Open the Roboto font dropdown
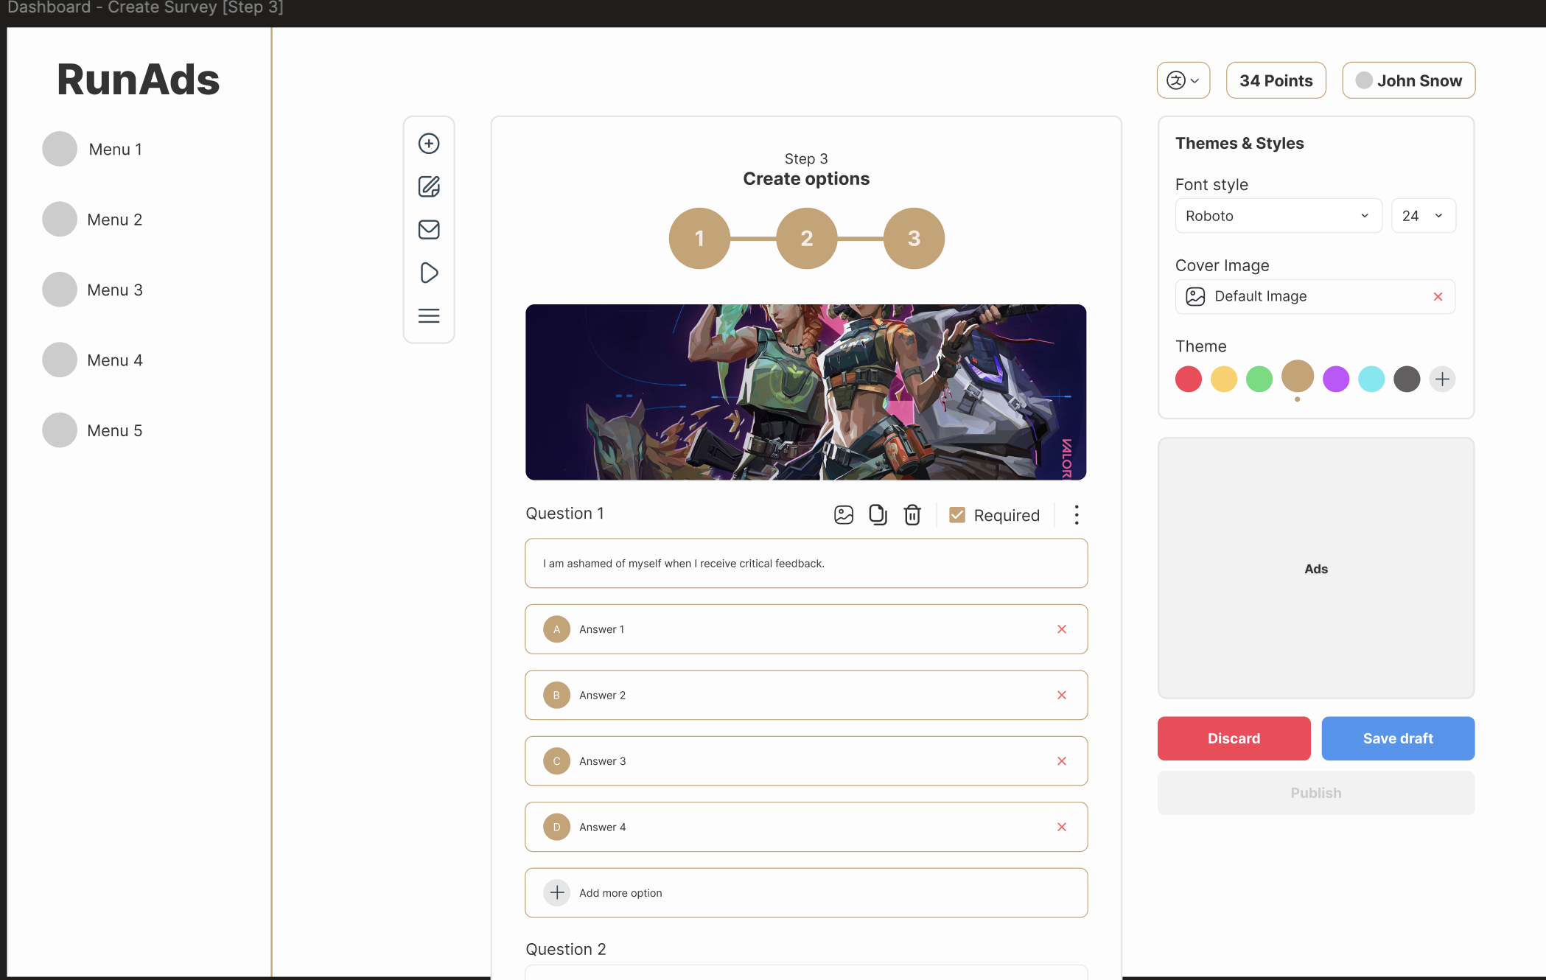1546x980 pixels. (1279, 216)
